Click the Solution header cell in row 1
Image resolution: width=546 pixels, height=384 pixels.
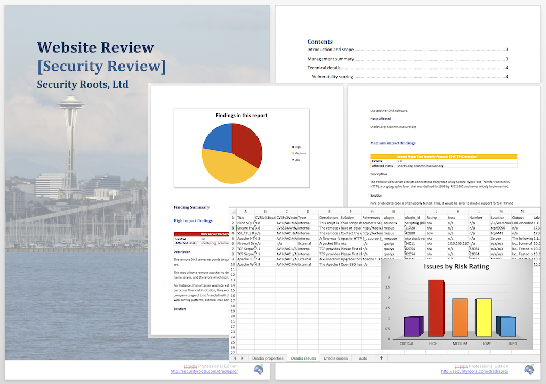[351, 218]
